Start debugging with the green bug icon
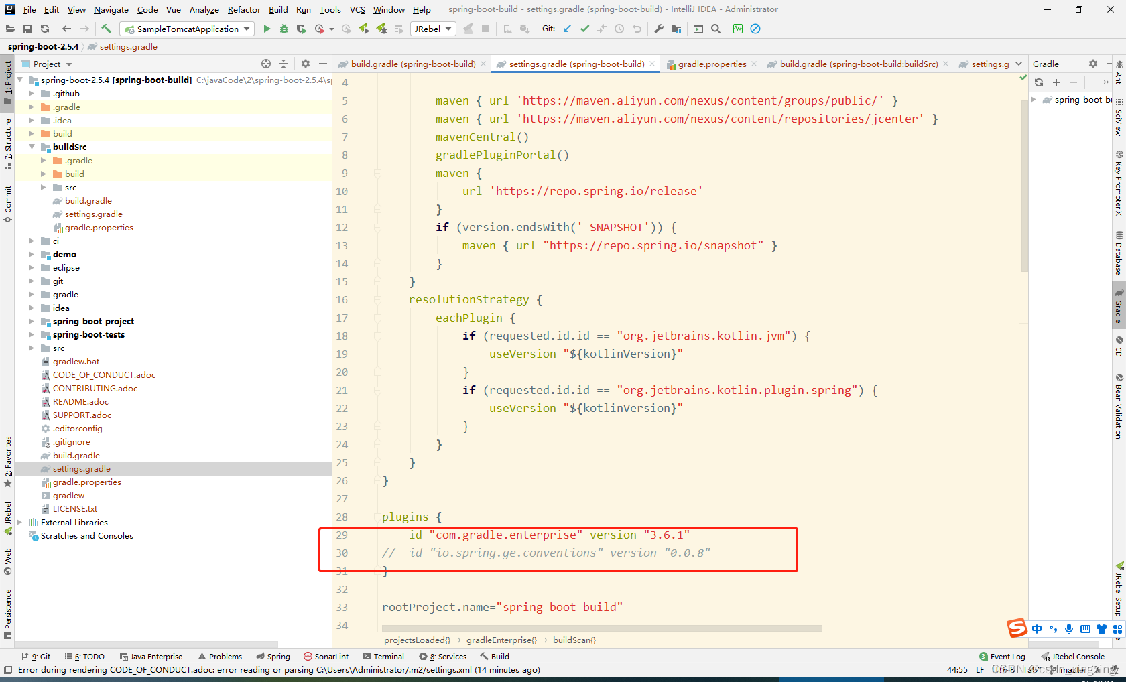 [284, 29]
